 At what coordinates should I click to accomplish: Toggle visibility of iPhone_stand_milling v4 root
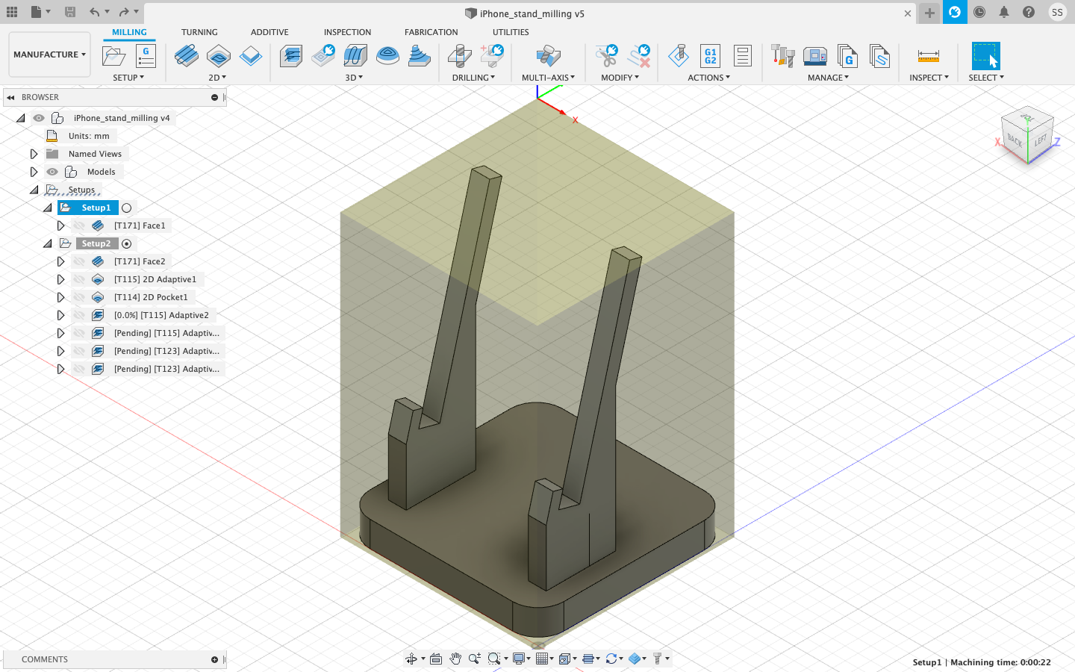point(39,118)
